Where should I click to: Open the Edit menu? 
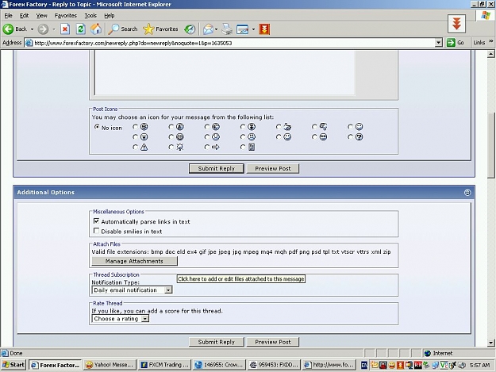point(24,16)
